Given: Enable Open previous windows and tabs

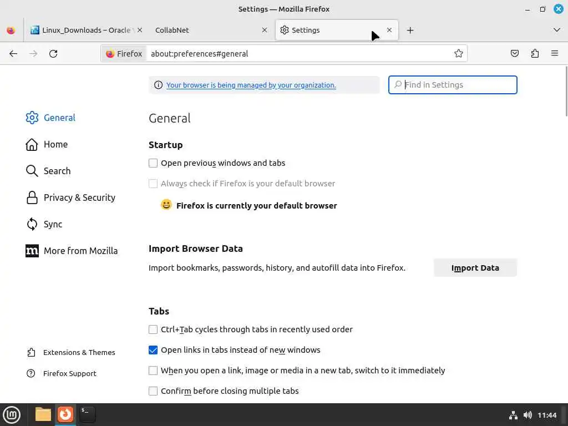Looking at the screenshot, I should coord(153,163).
